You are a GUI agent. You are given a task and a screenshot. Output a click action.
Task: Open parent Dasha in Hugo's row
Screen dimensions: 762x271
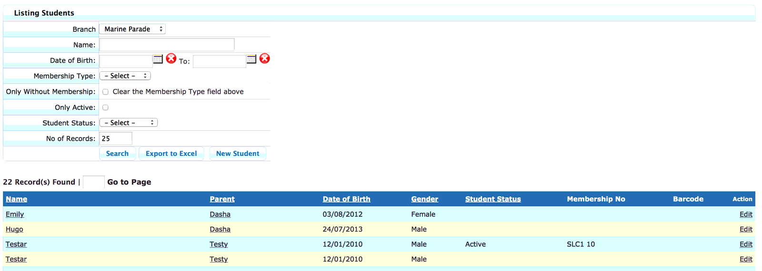click(x=220, y=229)
